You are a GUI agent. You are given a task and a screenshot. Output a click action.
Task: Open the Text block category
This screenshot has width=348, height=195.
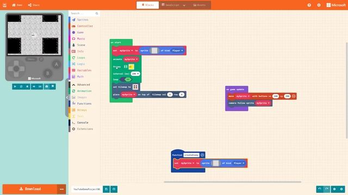tap(84, 116)
